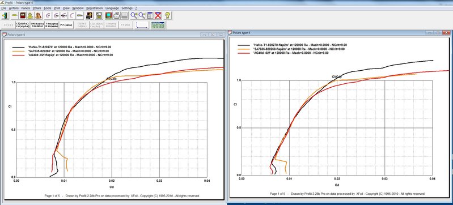Click the axes settings icon with blue arrows

coord(142,25)
